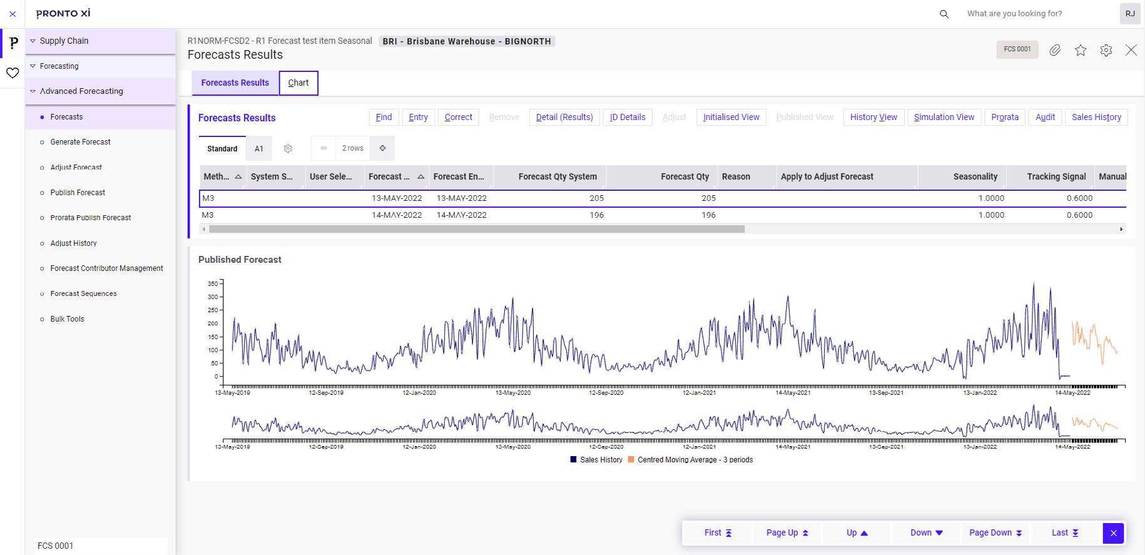Select the 14-MAY-2022 forecast row
The image size is (1145, 555).
[663, 215]
